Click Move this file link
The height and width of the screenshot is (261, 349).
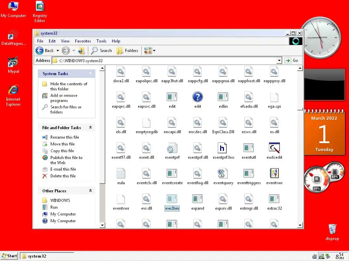[x=63, y=144]
